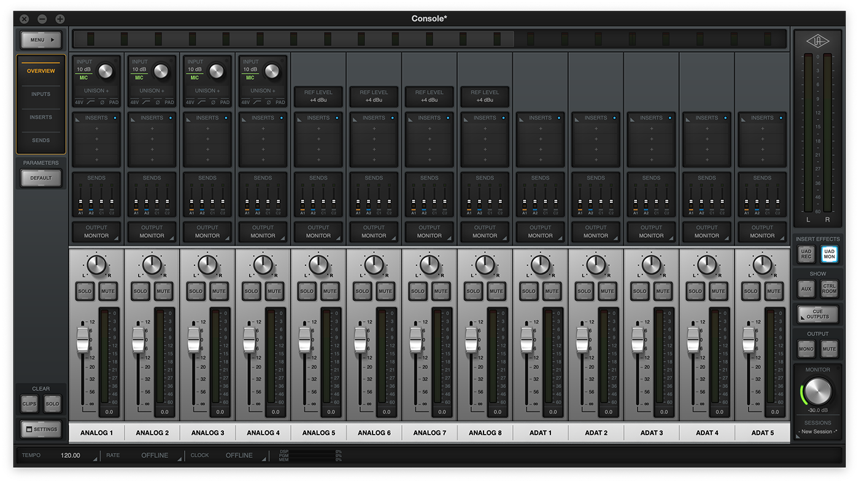Click the pan knob on Analog 8
This screenshot has height=483, width=859.
[485, 265]
